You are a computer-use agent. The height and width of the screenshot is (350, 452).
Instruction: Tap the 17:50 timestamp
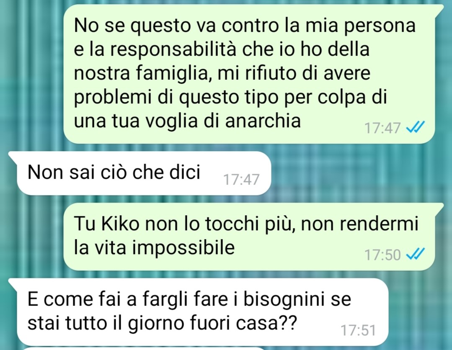[x=382, y=255]
